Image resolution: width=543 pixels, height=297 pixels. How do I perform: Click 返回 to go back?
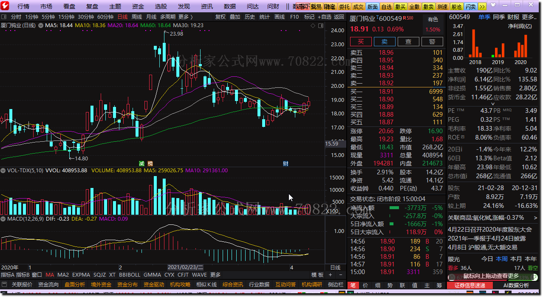click(339, 17)
